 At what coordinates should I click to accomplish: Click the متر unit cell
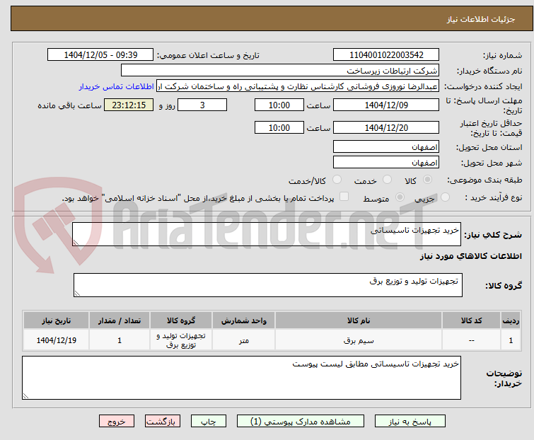coord(244,340)
